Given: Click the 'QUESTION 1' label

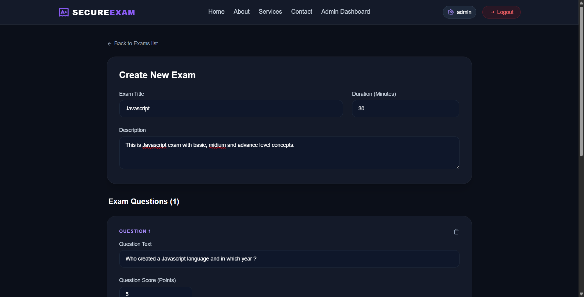Looking at the screenshot, I should click(135, 231).
